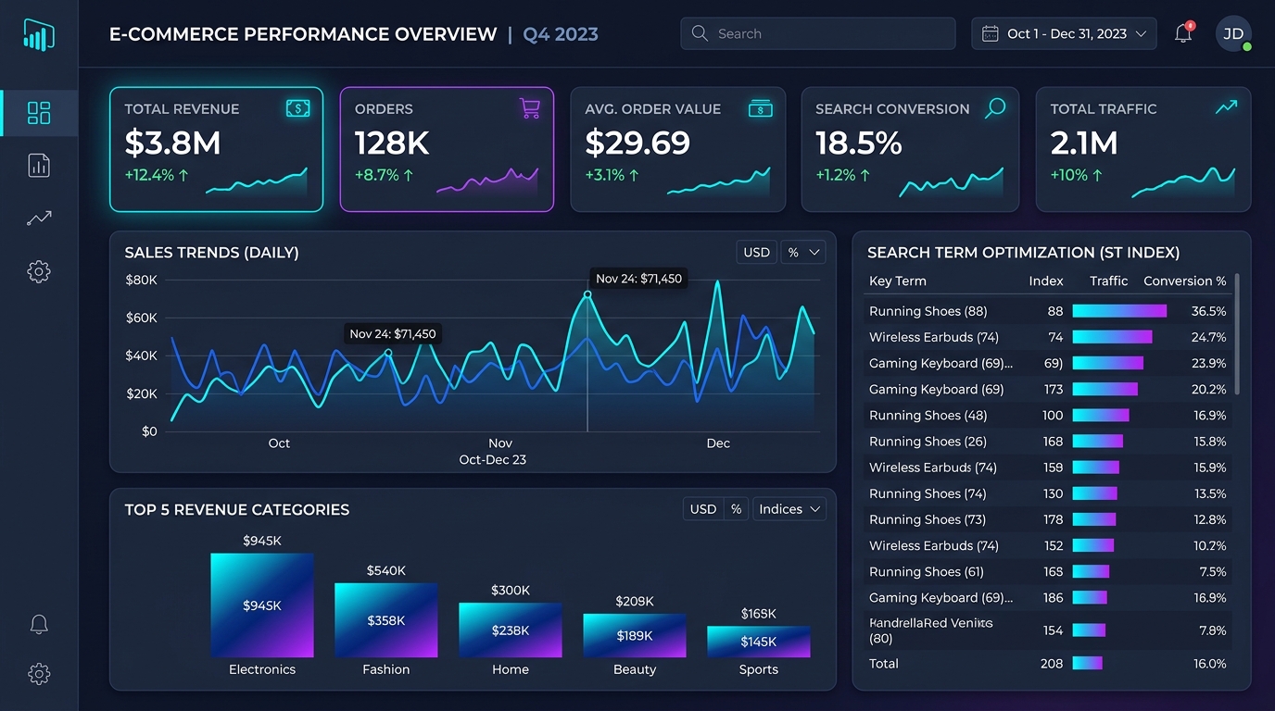The width and height of the screenshot is (1275, 711).
Task: Click the Nov 24 peak marker on chart
Action: pos(587,294)
